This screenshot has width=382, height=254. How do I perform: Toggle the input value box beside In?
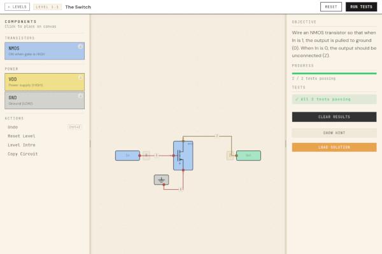(146, 155)
